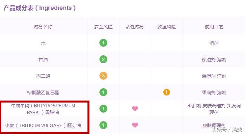This screenshot has height=134, width=245.
Task: Click the green number 2 badge for 甘油
Action: pos(103,59)
